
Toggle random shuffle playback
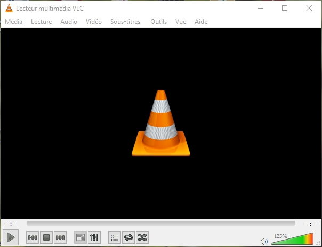(x=142, y=237)
